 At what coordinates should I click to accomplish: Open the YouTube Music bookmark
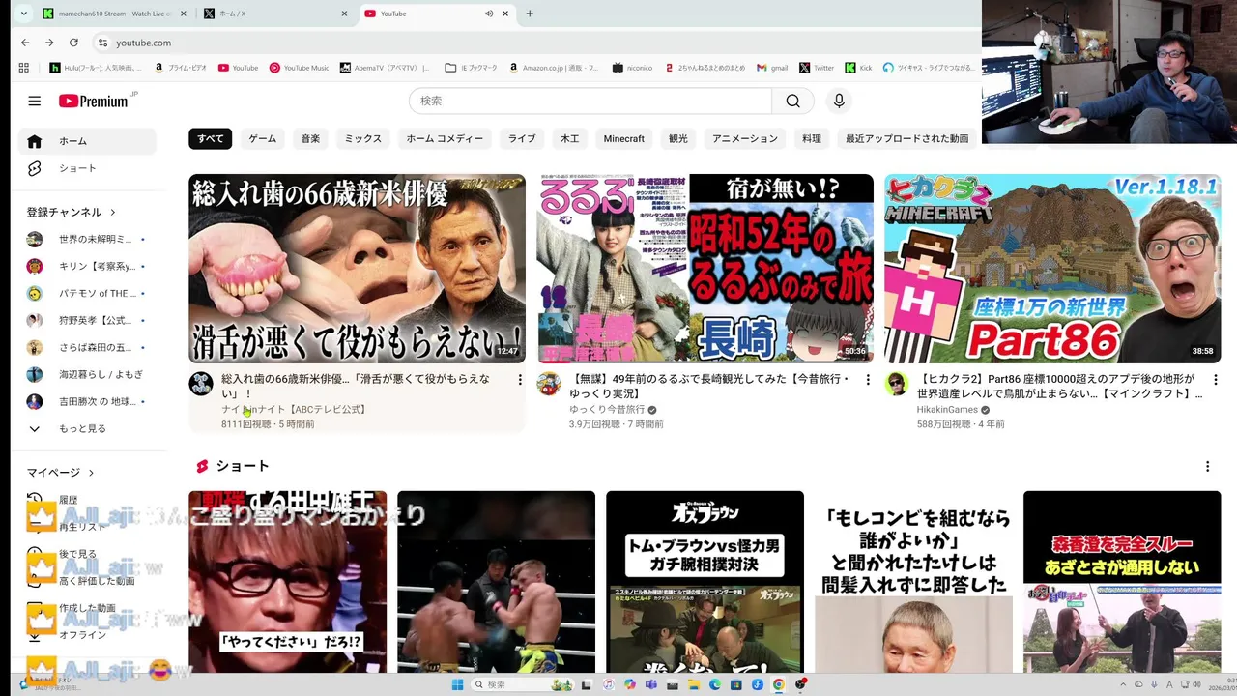pyautogui.click(x=299, y=68)
